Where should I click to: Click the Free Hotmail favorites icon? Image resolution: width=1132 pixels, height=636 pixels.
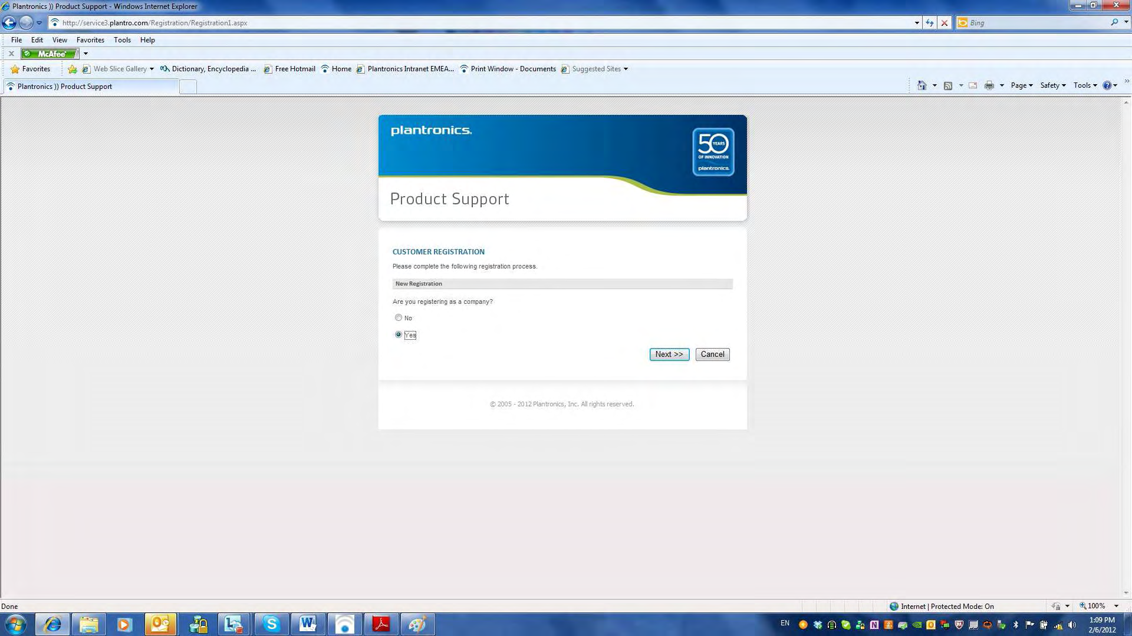tap(268, 68)
